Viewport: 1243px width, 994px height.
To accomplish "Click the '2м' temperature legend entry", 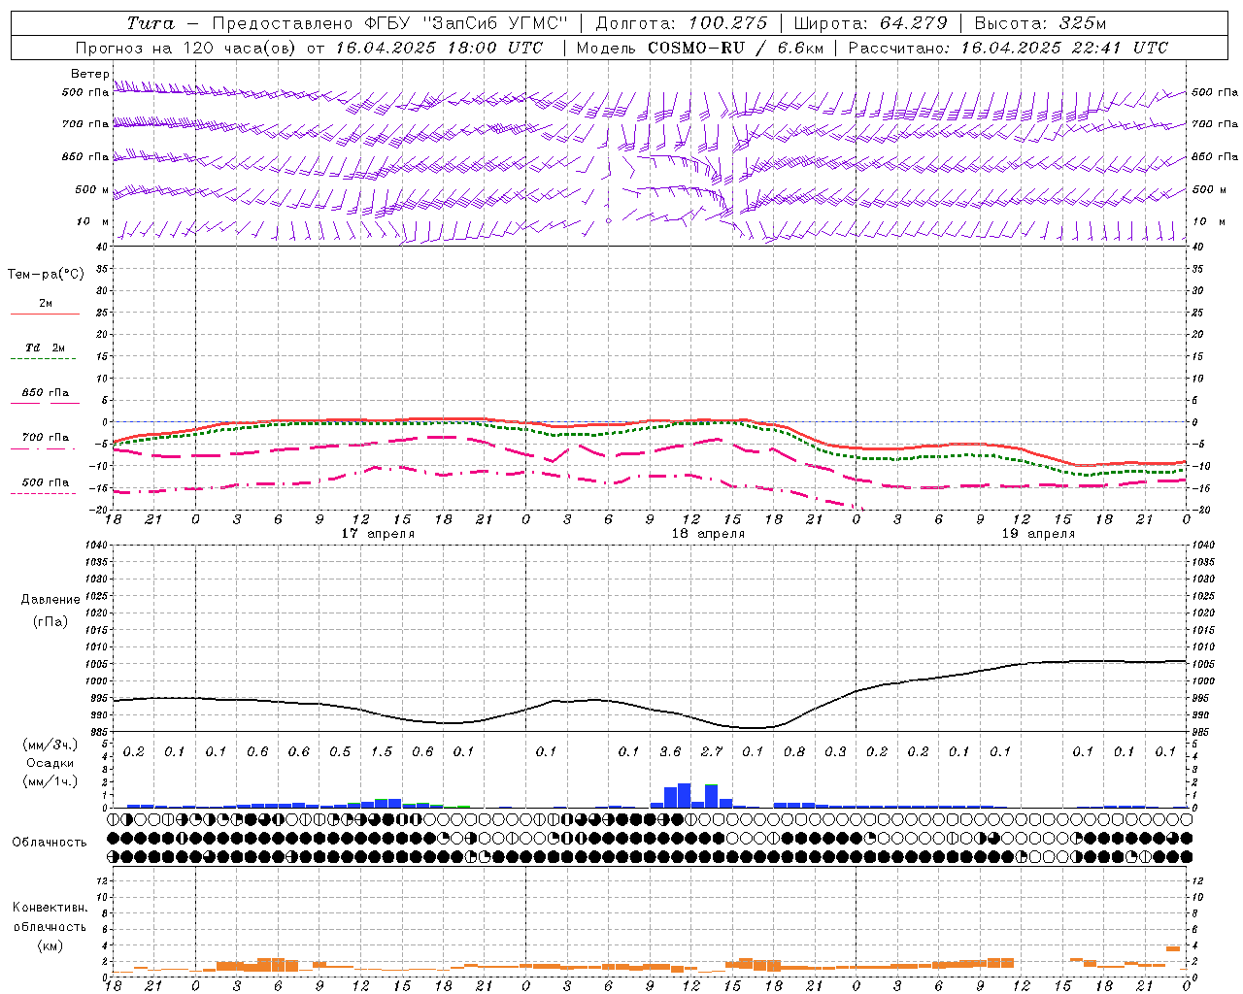I will [46, 303].
